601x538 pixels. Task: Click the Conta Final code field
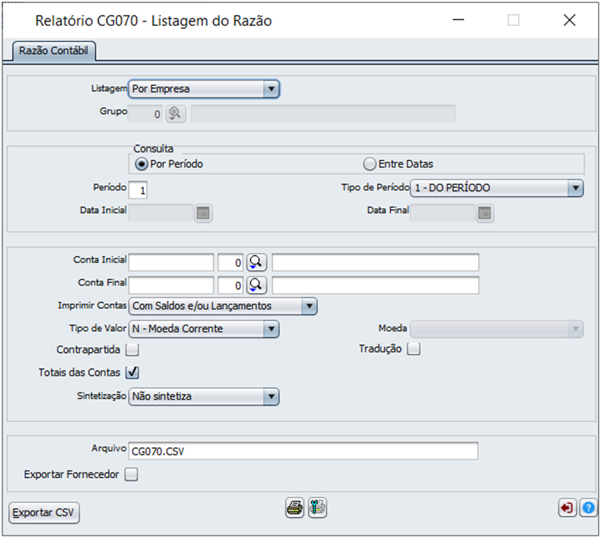tap(171, 285)
